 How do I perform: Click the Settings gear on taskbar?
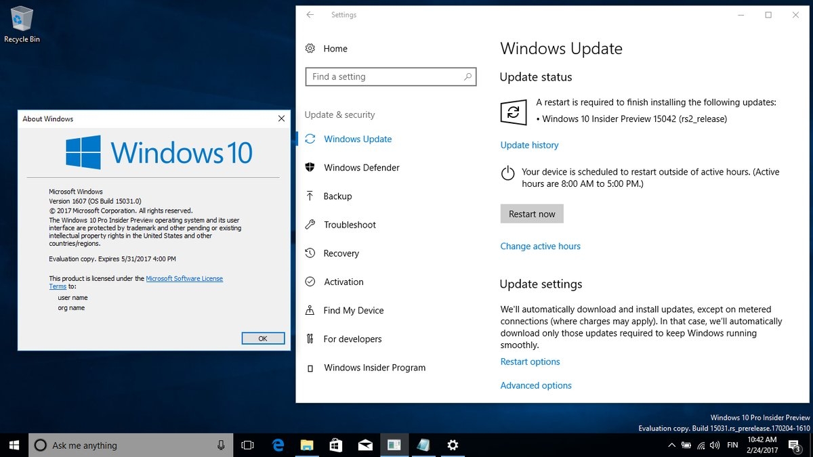(453, 445)
